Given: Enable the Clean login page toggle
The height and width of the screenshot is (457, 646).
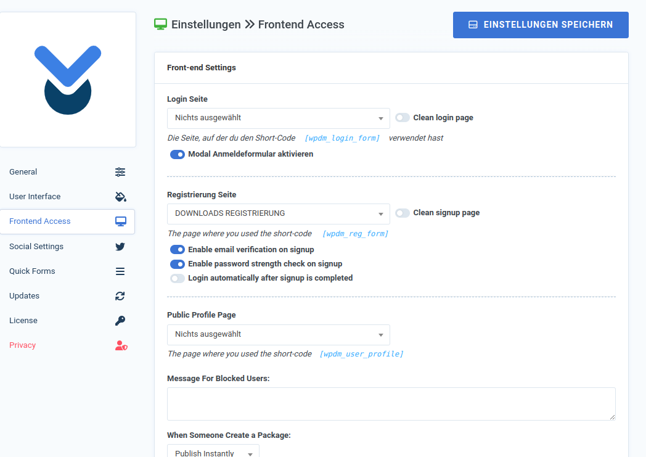Looking at the screenshot, I should 403,118.
